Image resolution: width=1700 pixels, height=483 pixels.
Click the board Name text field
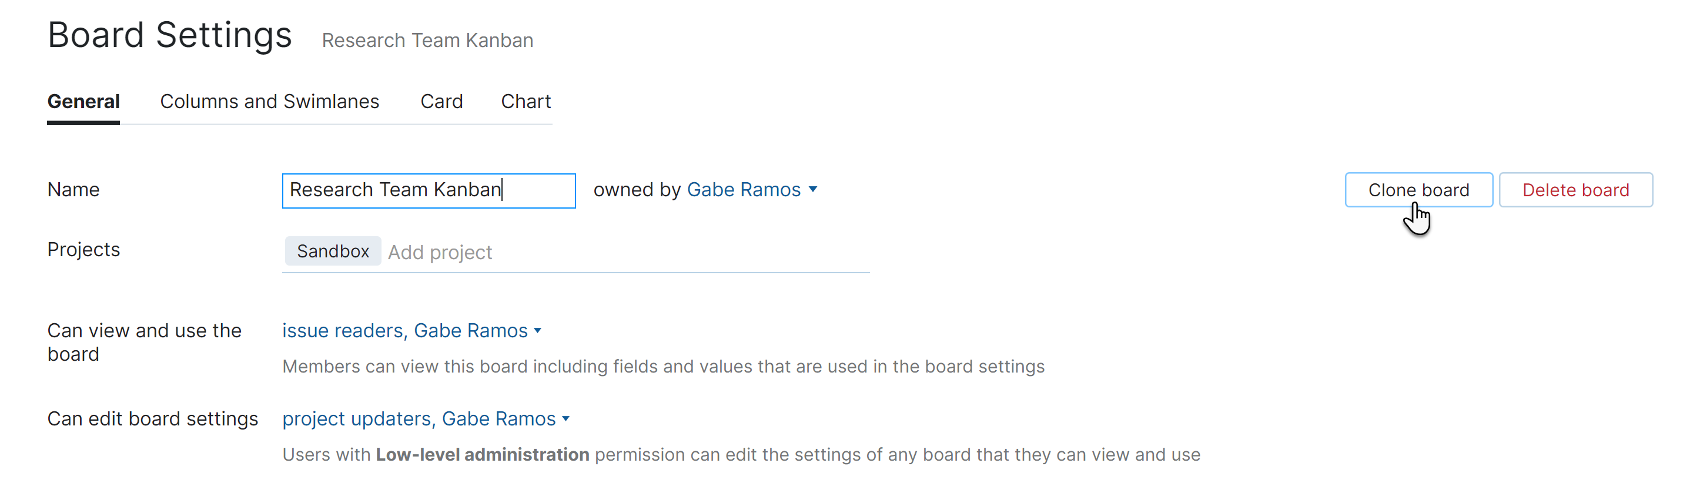click(x=427, y=191)
